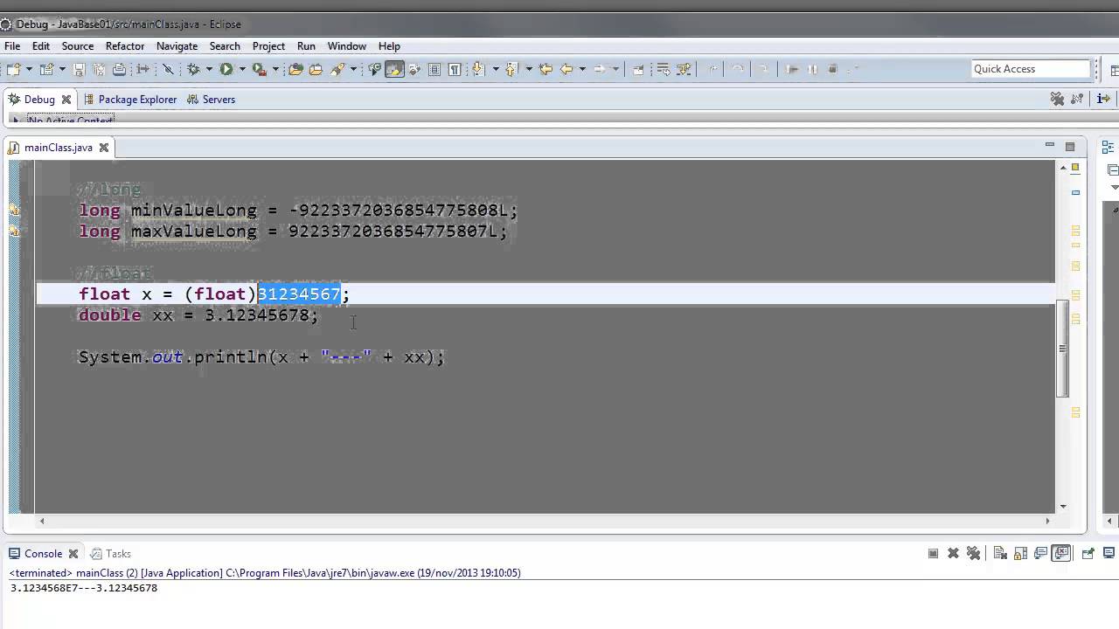1119x629 pixels.
Task: Click Remove Launch icon in Console
Action: (953, 553)
